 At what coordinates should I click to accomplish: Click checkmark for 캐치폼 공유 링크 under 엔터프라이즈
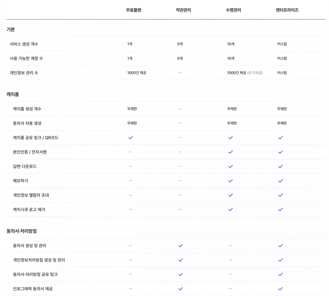[280, 138]
